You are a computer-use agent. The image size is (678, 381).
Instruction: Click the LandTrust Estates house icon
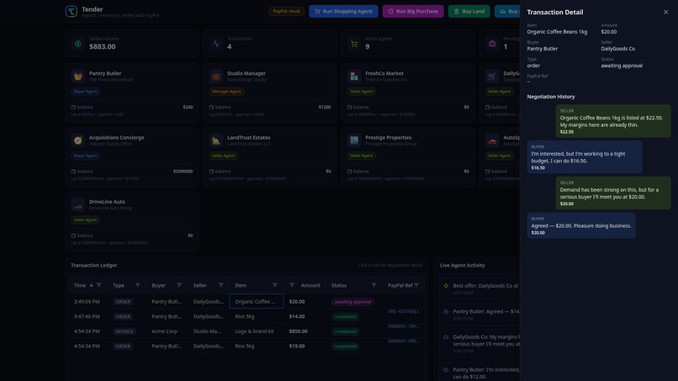(x=216, y=140)
